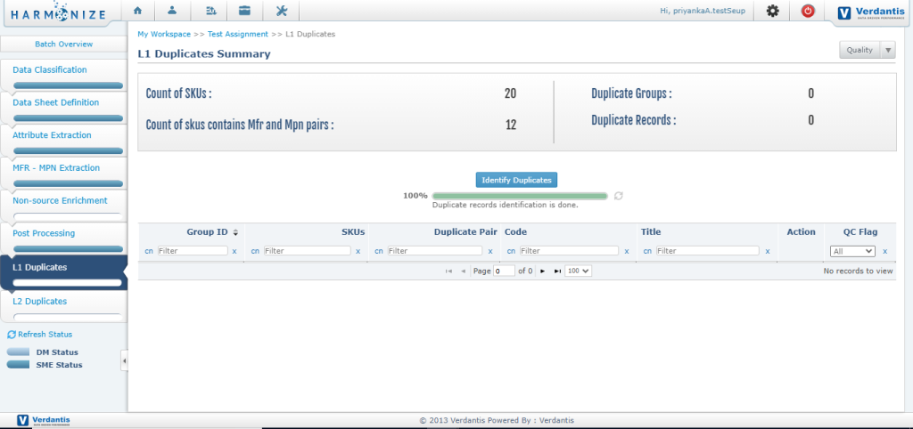Go to next page in pager

[543, 271]
